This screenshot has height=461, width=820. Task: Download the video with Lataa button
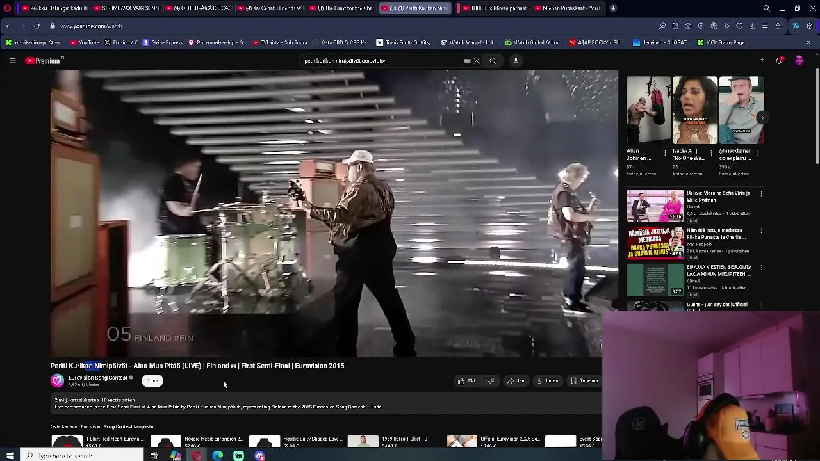548,381
